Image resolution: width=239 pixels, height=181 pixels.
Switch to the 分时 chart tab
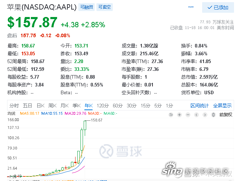pos(14,106)
